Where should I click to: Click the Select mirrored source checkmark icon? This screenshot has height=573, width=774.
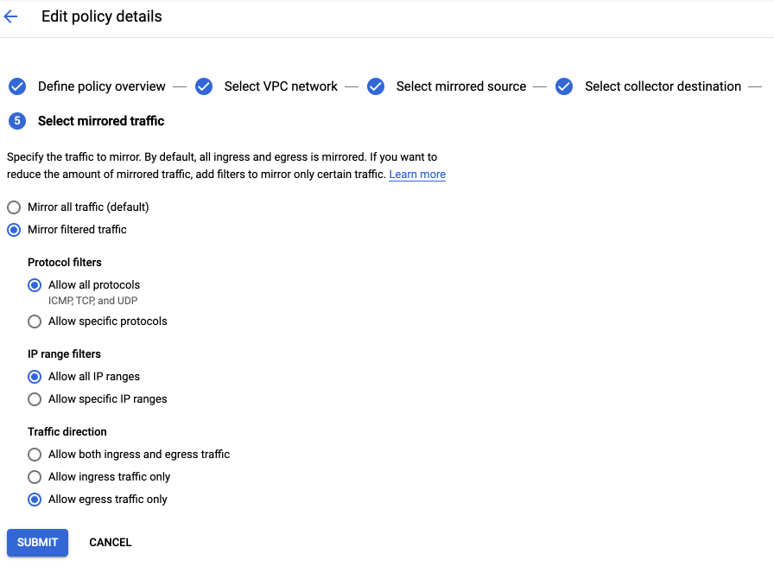(376, 86)
